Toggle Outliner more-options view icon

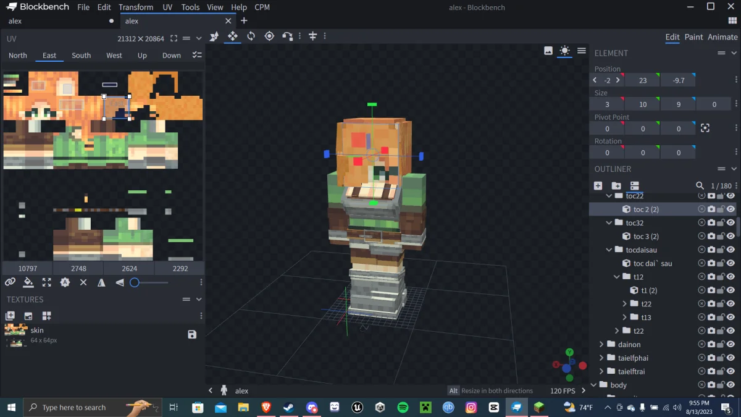(x=634, y=185)
